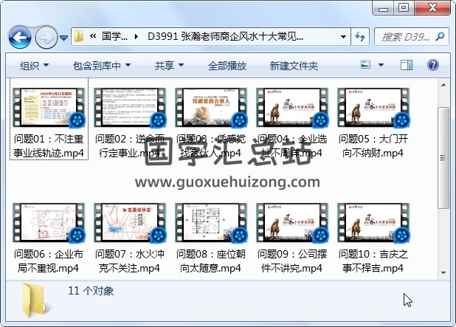Focus the search box in folder
456x327 pixels.
pos(402,36)
